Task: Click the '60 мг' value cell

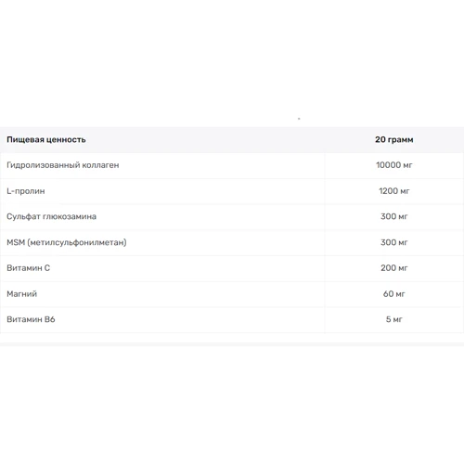Action: coord(394,293)
